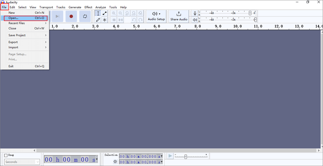Click the timeline ruler at 5.0
323x166 pixels.
point(137,26)
